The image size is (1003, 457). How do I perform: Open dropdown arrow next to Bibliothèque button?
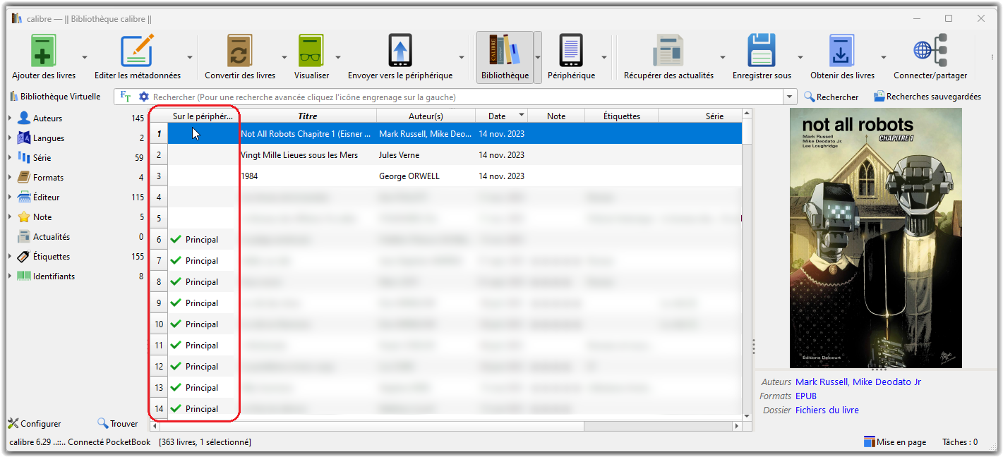pos(537,57)
